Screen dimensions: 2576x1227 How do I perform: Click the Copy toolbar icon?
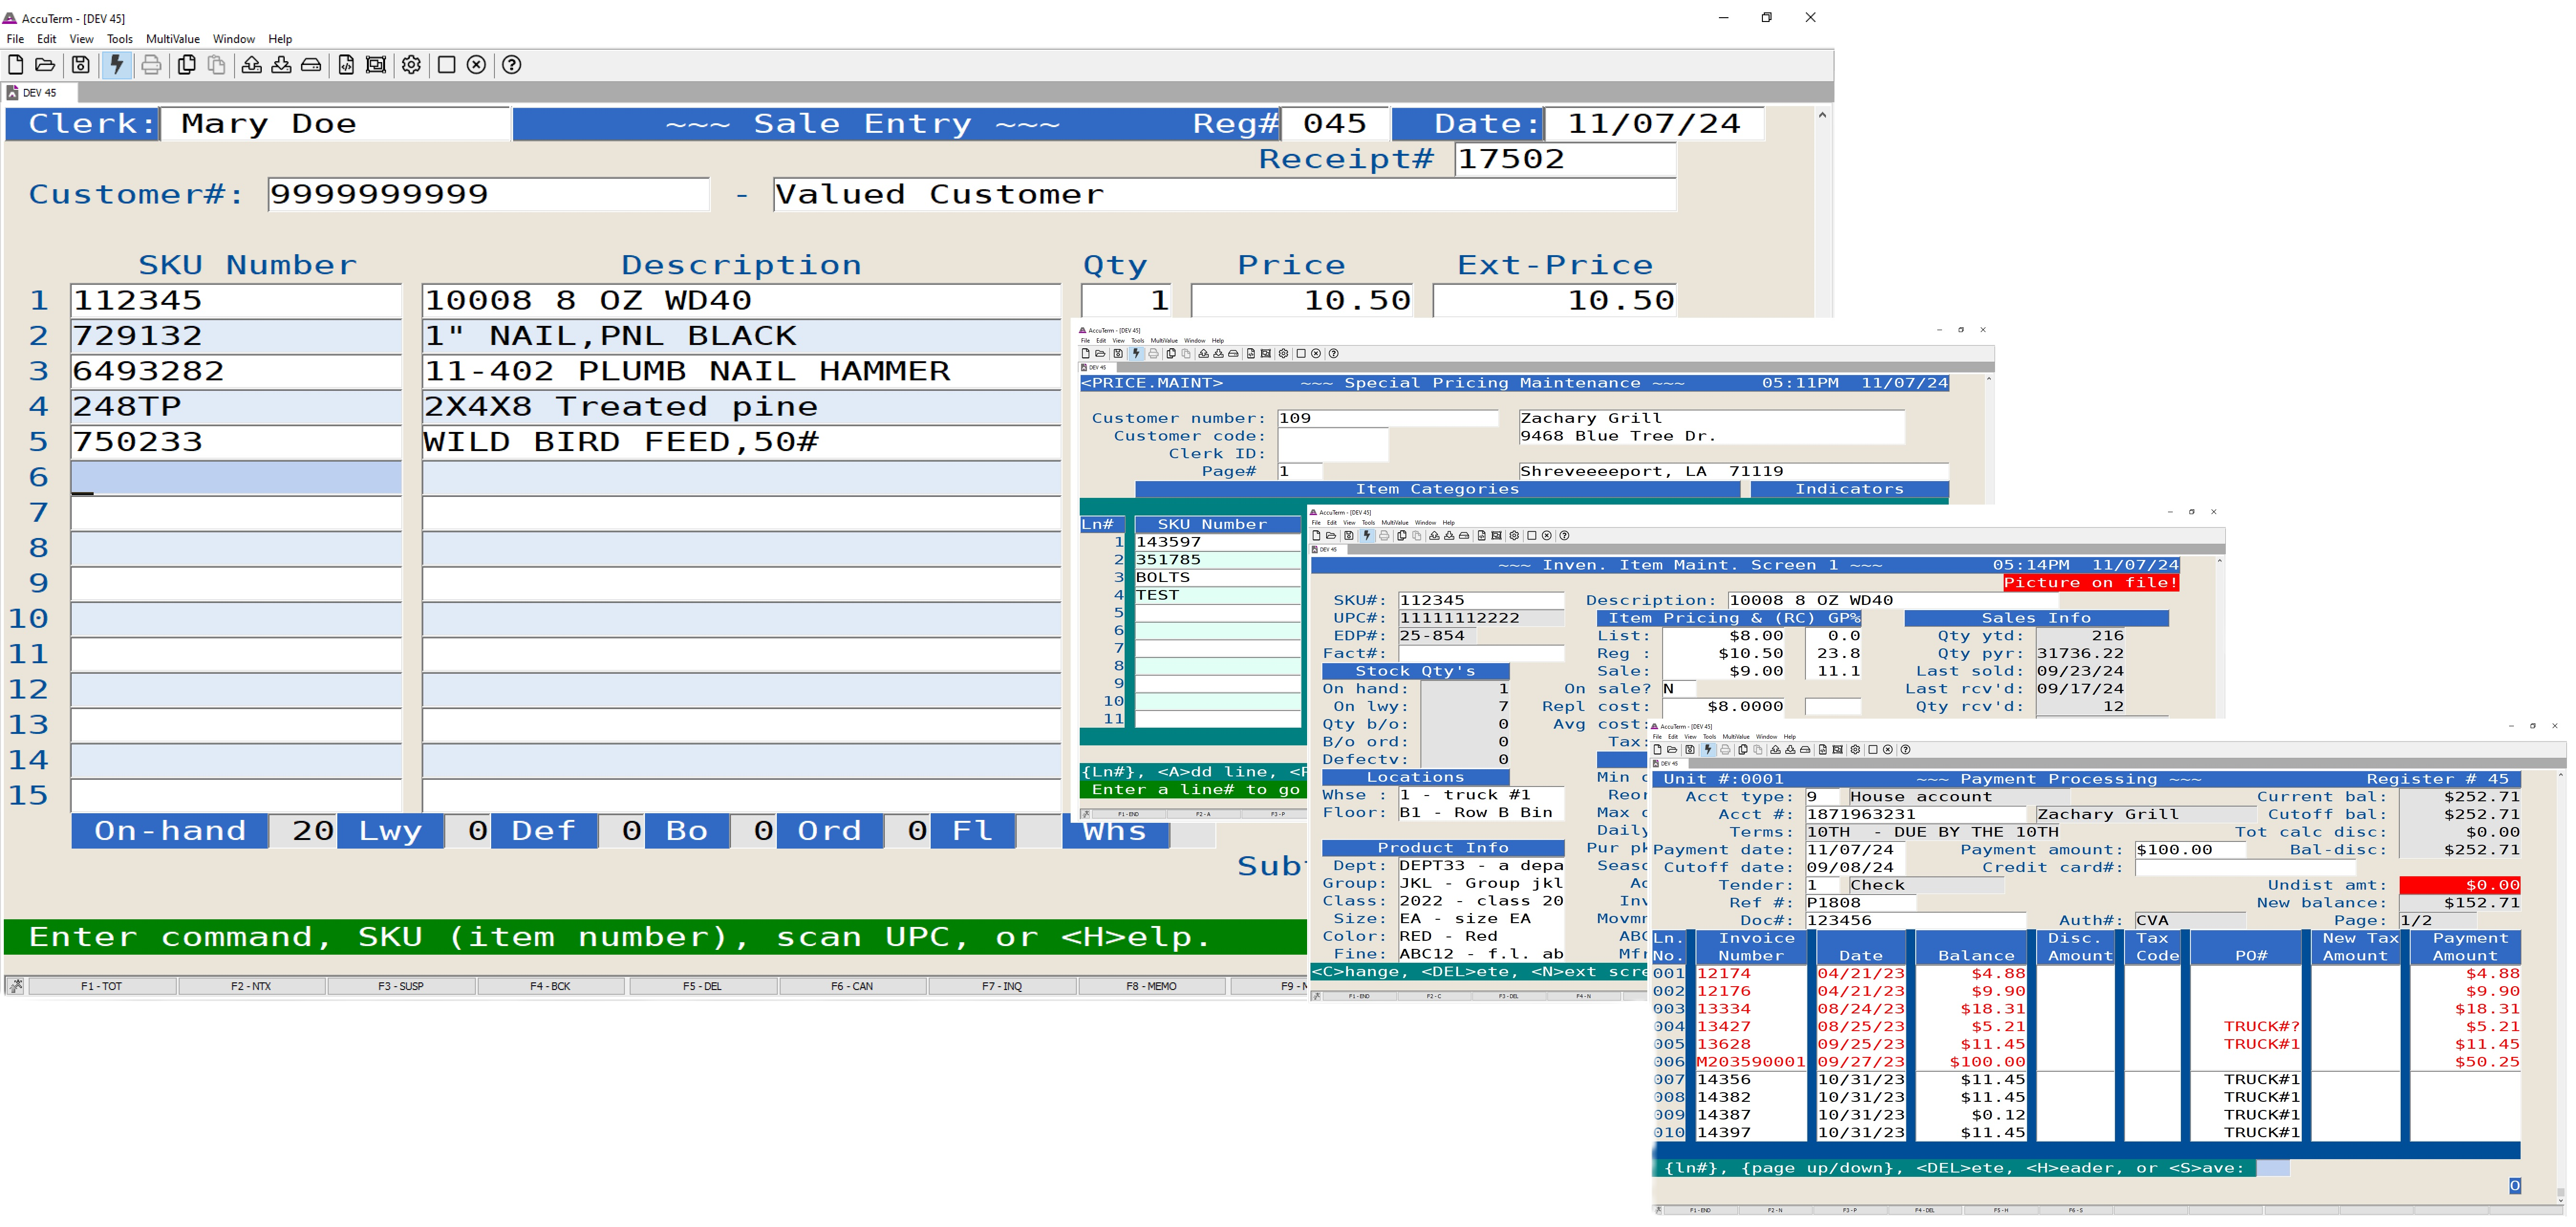(x=186, y=65)
